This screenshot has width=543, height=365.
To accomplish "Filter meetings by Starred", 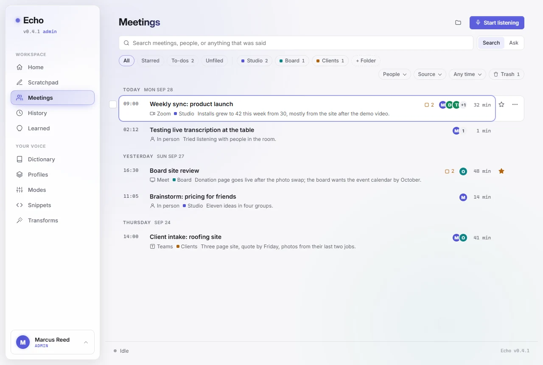I will point(150,61).
